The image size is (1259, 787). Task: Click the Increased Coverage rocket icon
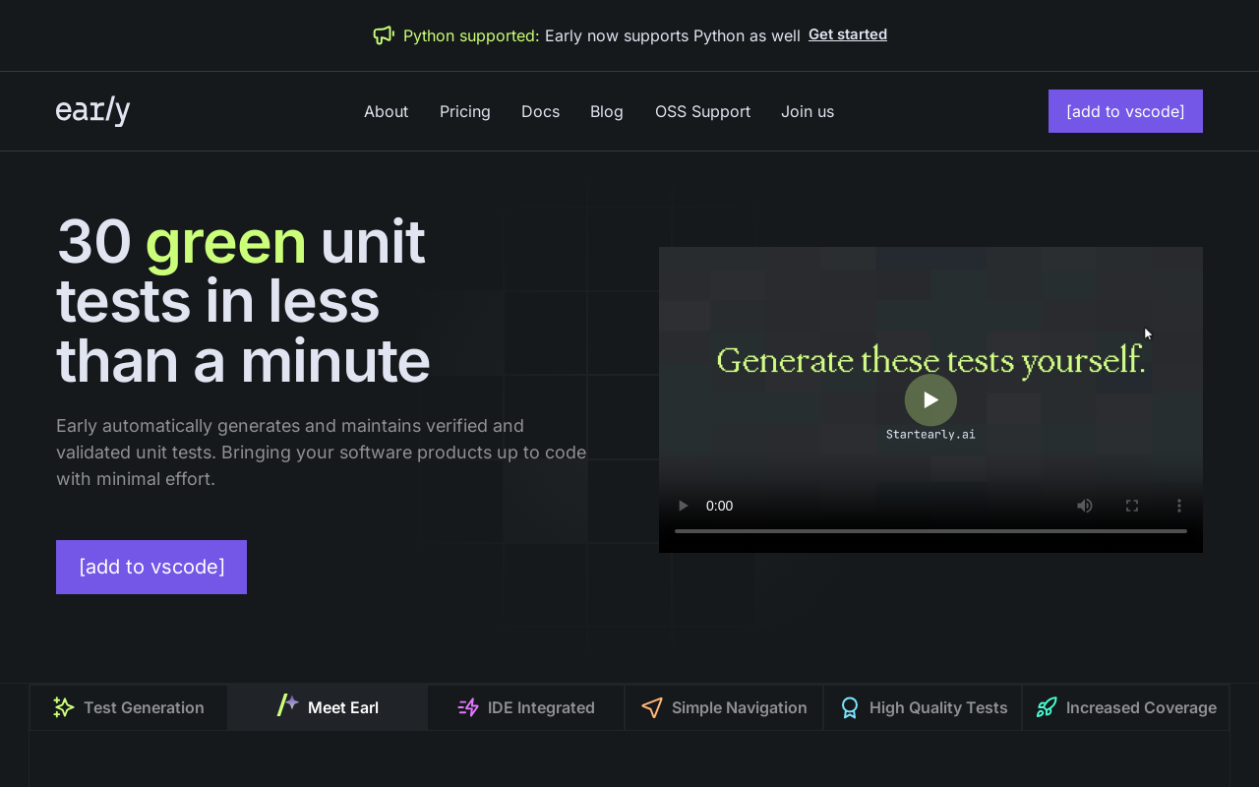pos(1045,706)
